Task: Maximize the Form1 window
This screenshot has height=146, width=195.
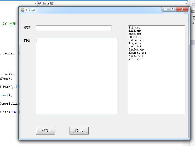Action: click(172, 9)
